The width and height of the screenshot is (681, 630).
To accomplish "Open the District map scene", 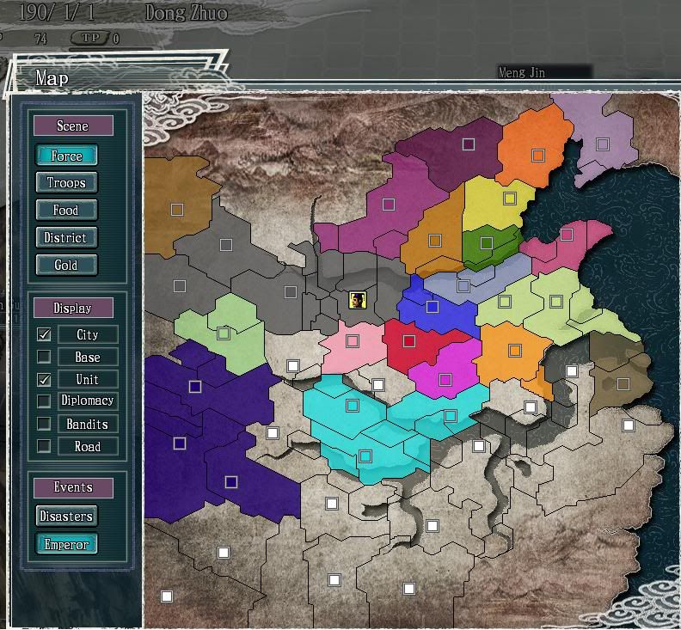I will pyautogui.click(x=66, y=237).
